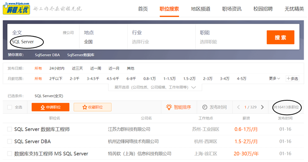Check the 数据库支持工程师 MS SQL Server row
The image size is (308, 162).
point(10,154)
